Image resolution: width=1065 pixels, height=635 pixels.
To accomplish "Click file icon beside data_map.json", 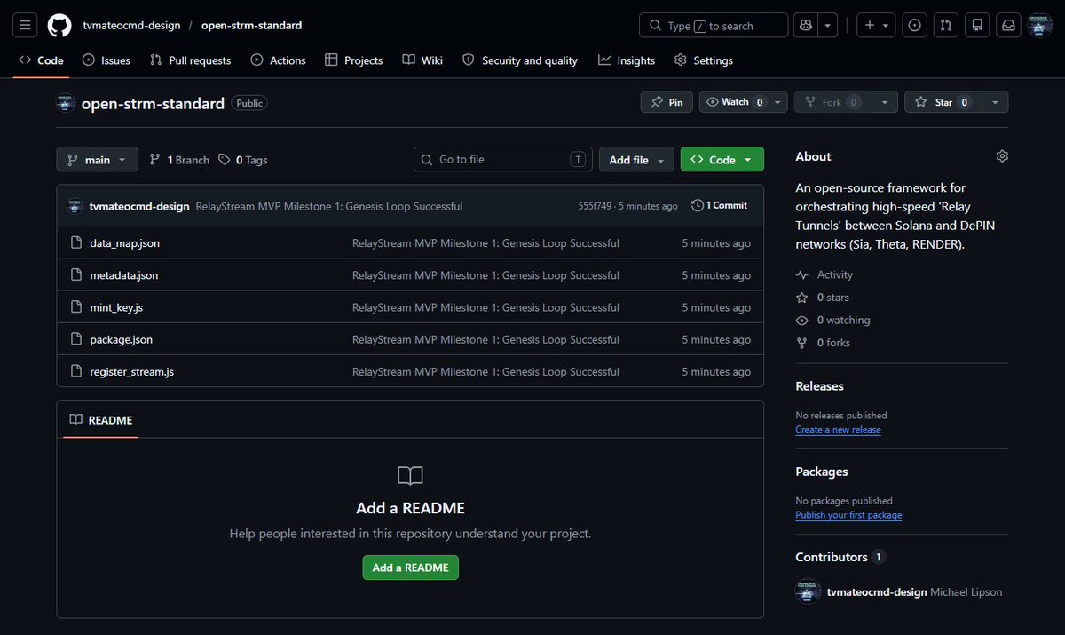I will (75, 243).
